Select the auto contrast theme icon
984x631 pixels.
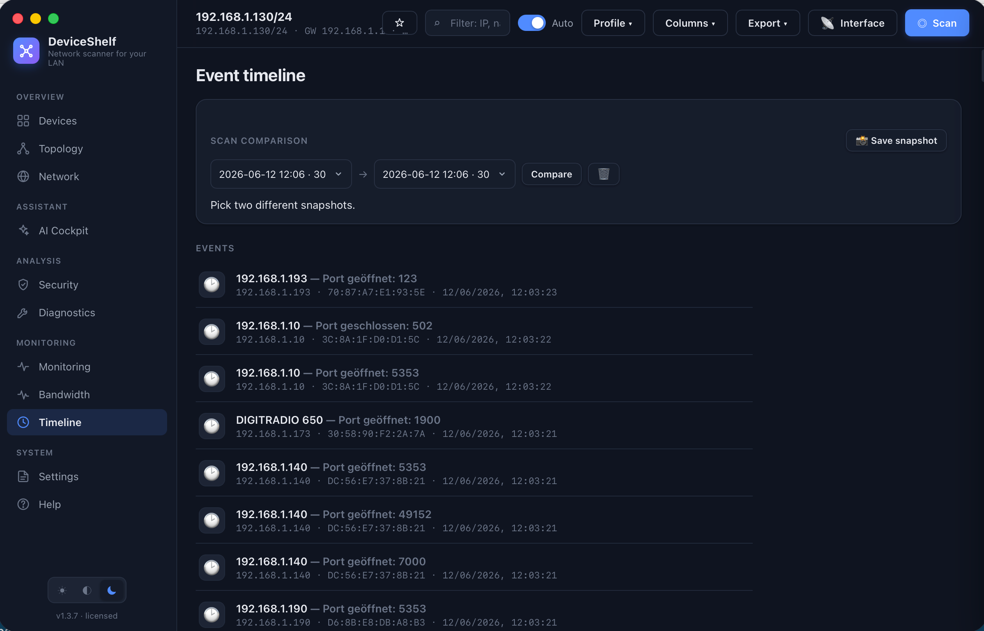pyautogui.click(x=87, y=590)
